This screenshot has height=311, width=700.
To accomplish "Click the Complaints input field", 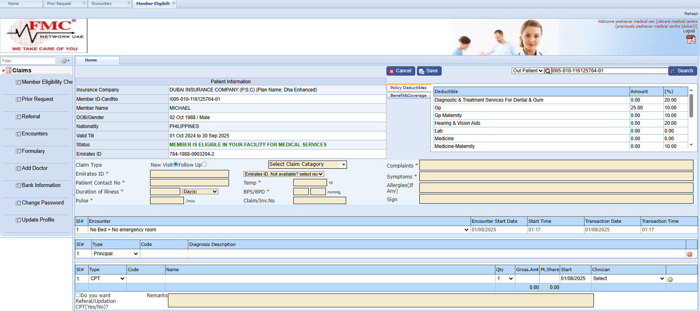I will 556,165.
